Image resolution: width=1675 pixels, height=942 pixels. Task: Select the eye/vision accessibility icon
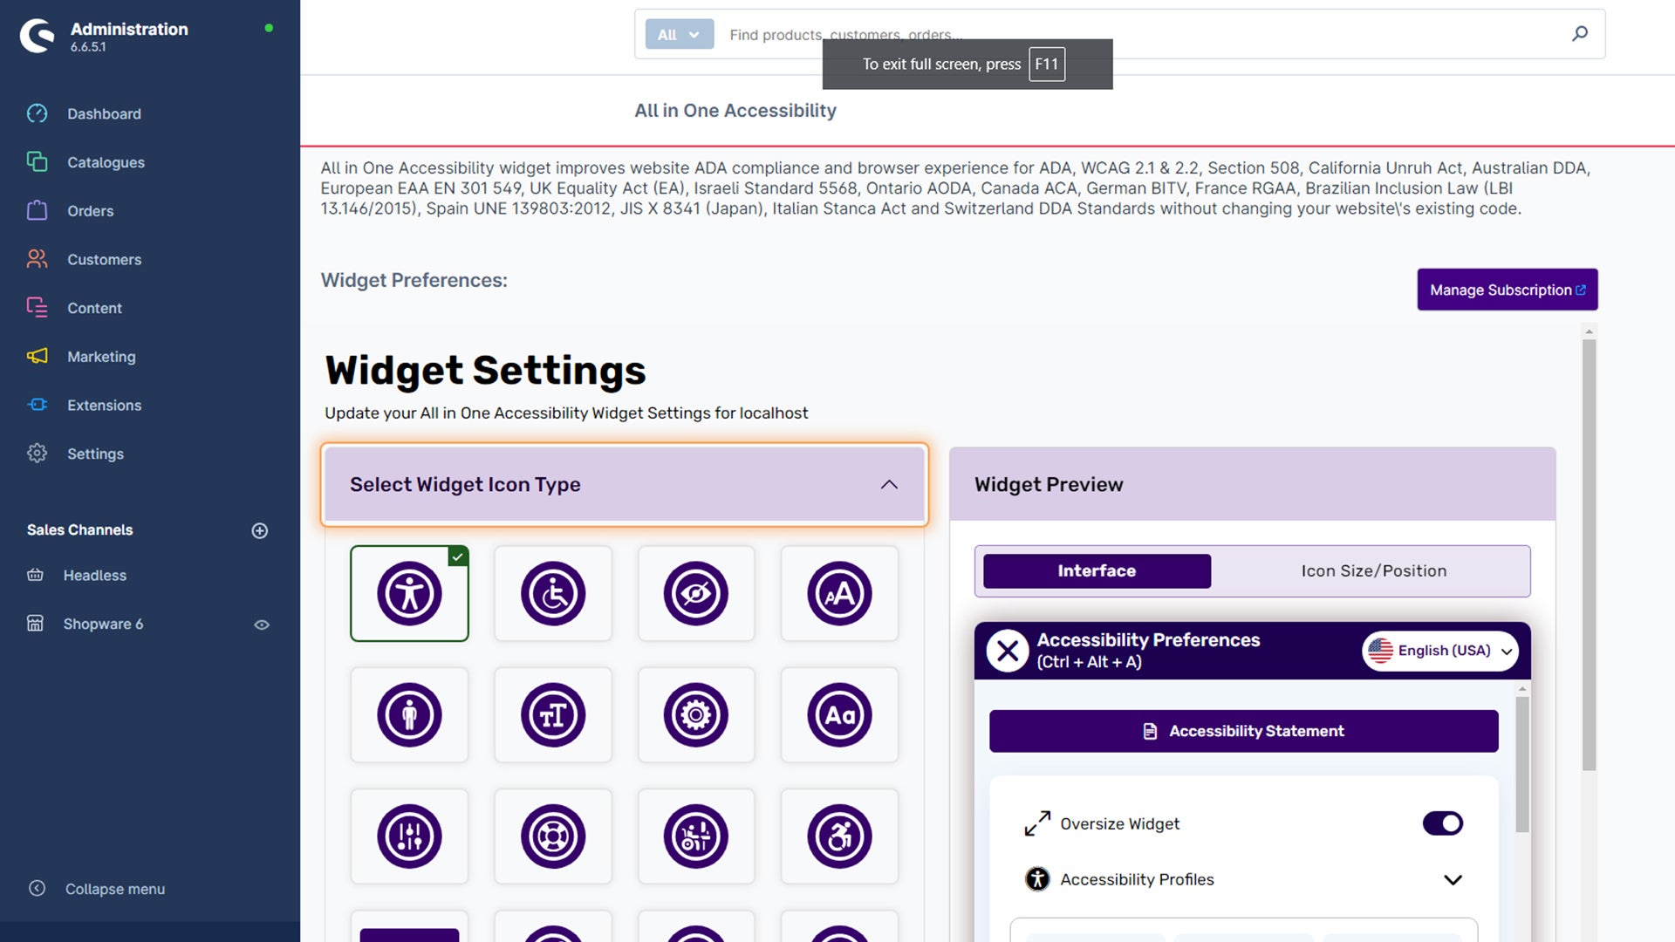(696, 592)
